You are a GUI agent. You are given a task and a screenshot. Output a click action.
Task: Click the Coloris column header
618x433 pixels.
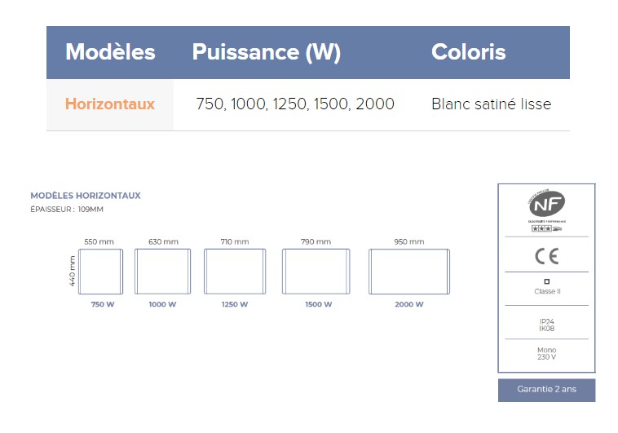(x=468, y=51)
